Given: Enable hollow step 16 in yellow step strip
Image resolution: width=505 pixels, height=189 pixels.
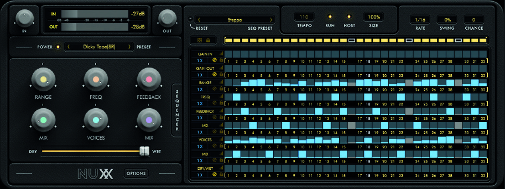Looking at the screenshot, I should tap(352, 41).
